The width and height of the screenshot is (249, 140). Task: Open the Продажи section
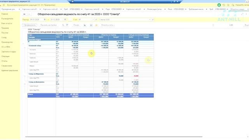coord(5,28)
